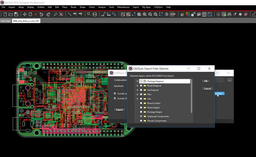The image size is (256, 157).
Task: Click the Show Element info icon
Action: point(218,14)
